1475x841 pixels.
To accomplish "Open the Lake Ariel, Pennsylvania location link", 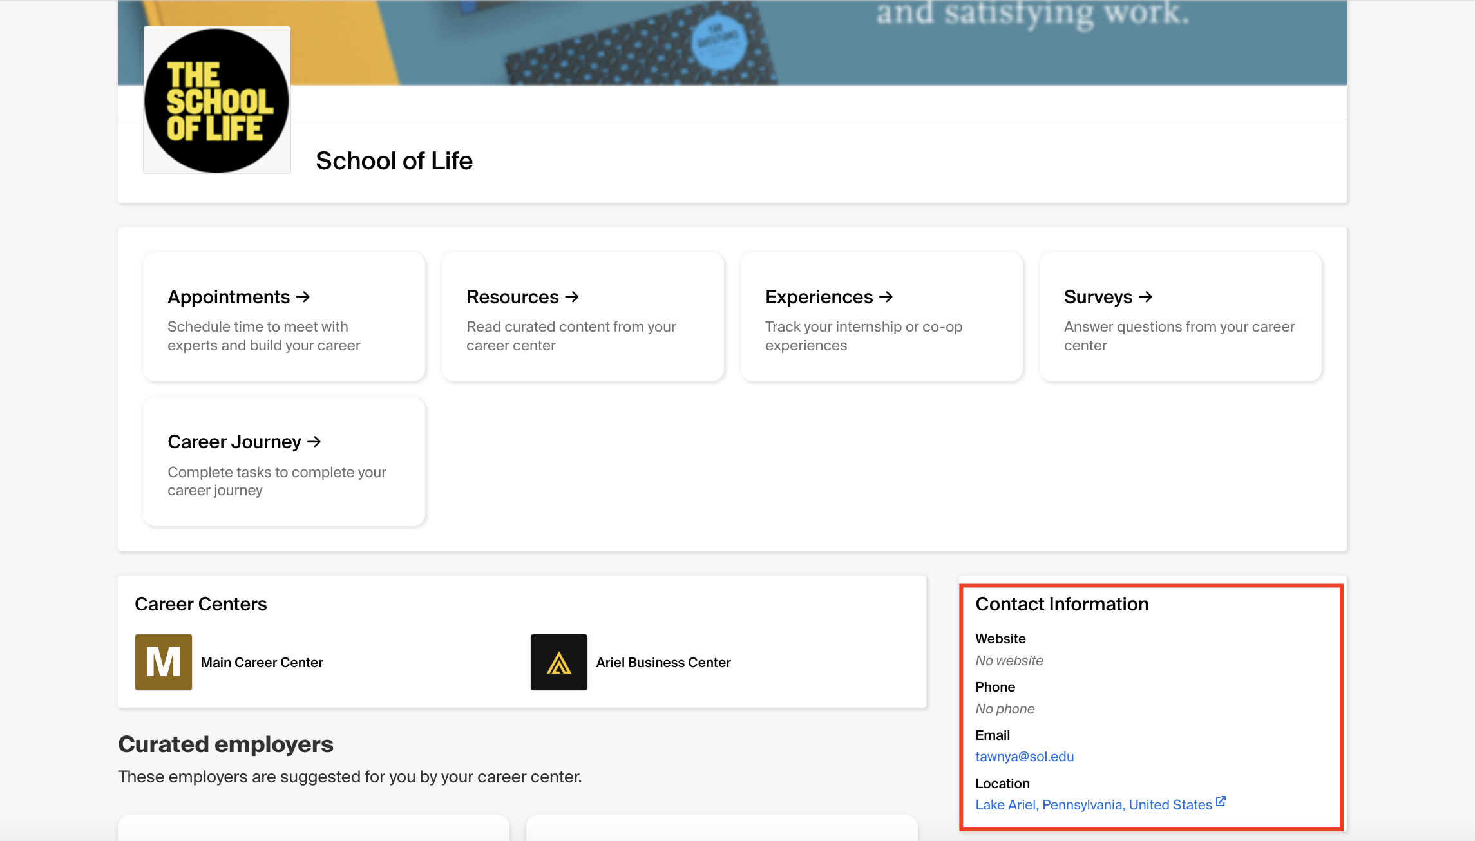I will [1093, 804].
